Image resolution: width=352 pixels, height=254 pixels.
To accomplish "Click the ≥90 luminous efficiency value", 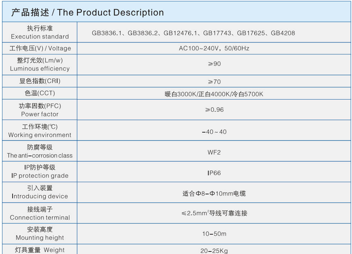I will 214,64.
